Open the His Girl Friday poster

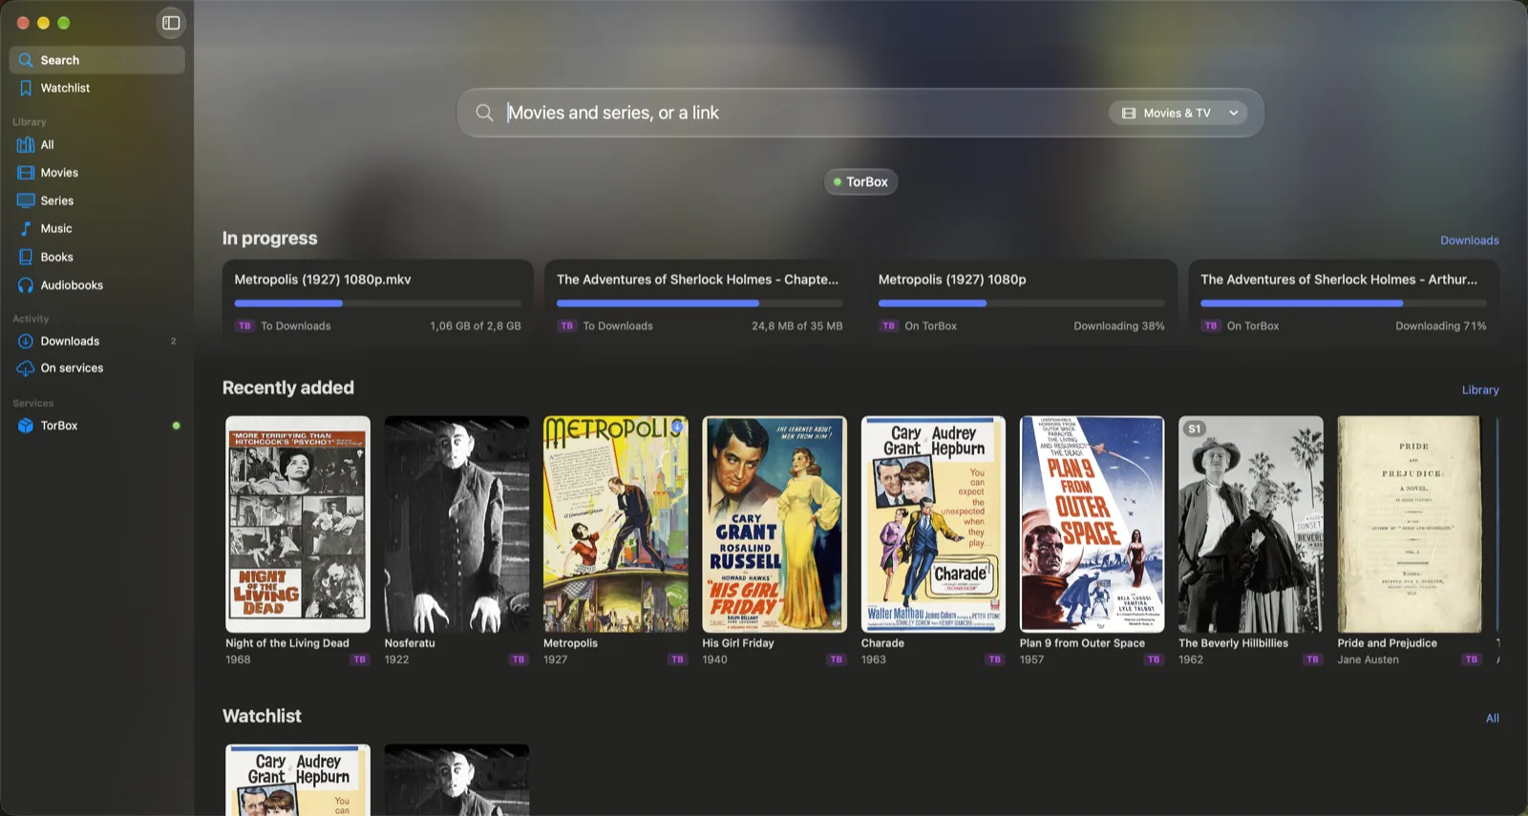775,524
